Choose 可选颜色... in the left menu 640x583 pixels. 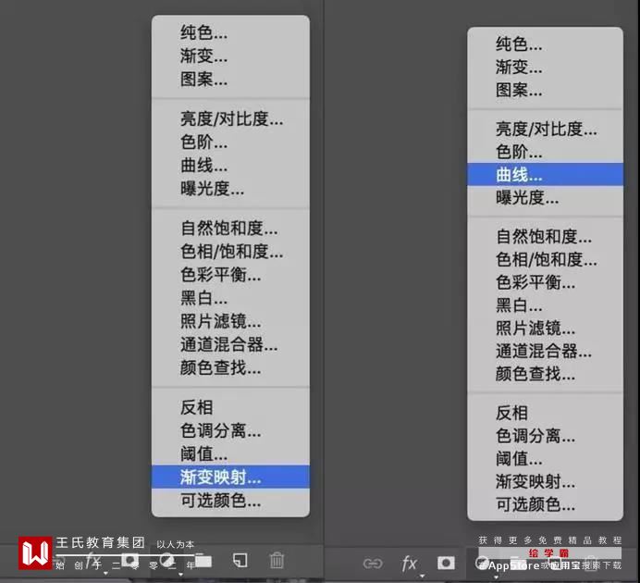(x=230, y=500)
